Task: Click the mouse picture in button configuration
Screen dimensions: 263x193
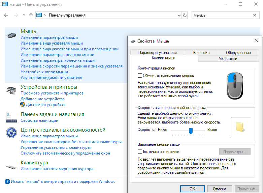Action: coord(235,86)
